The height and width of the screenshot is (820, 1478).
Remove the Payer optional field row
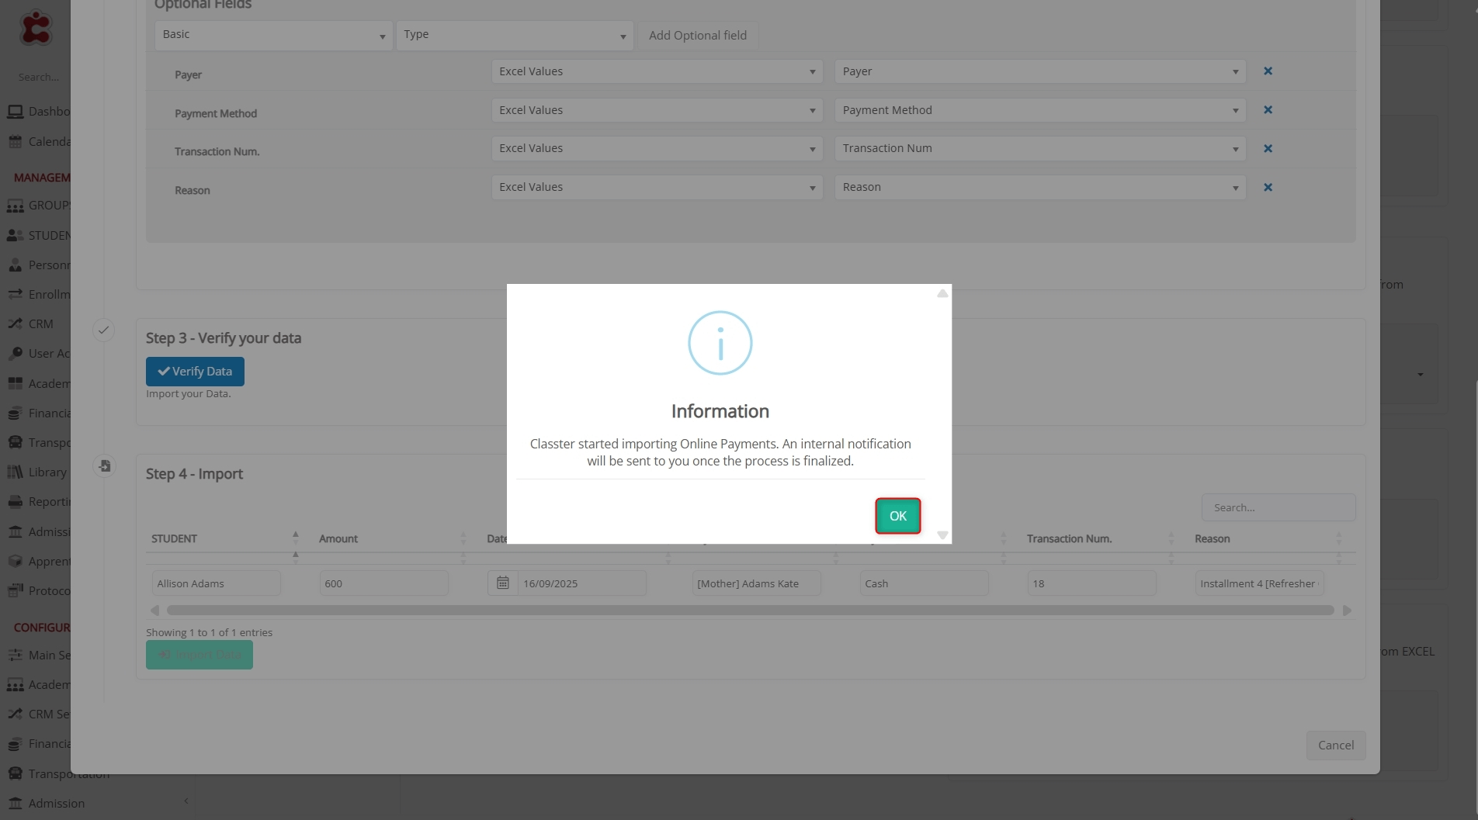click(x=1268, y=71)
